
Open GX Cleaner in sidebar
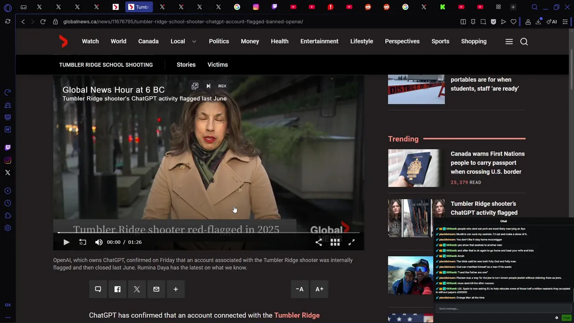point(8,105)
